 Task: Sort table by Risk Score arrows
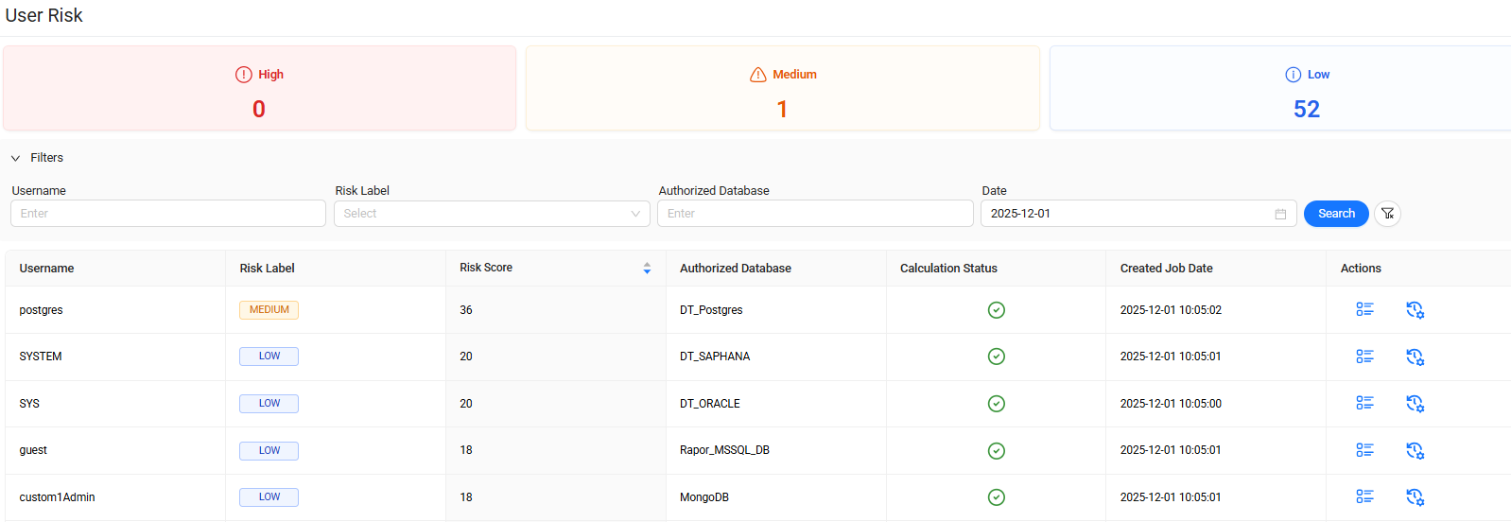click(647, 269)
